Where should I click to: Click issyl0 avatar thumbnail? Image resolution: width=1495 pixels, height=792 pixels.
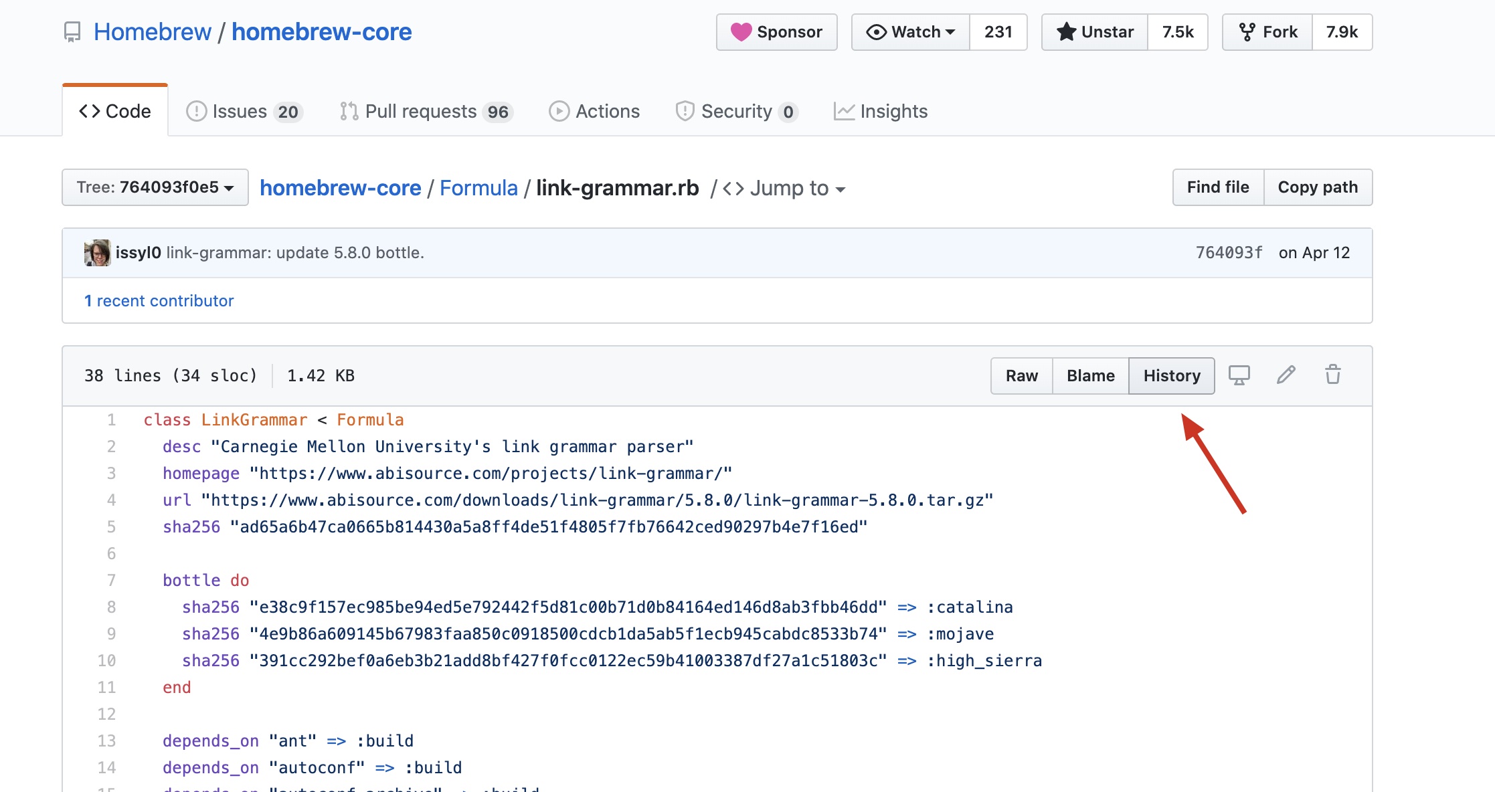coord(97,253)
